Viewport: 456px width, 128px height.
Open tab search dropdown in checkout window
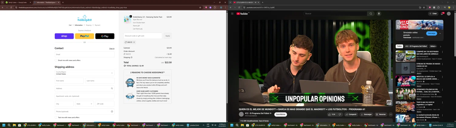coord(2,2)
